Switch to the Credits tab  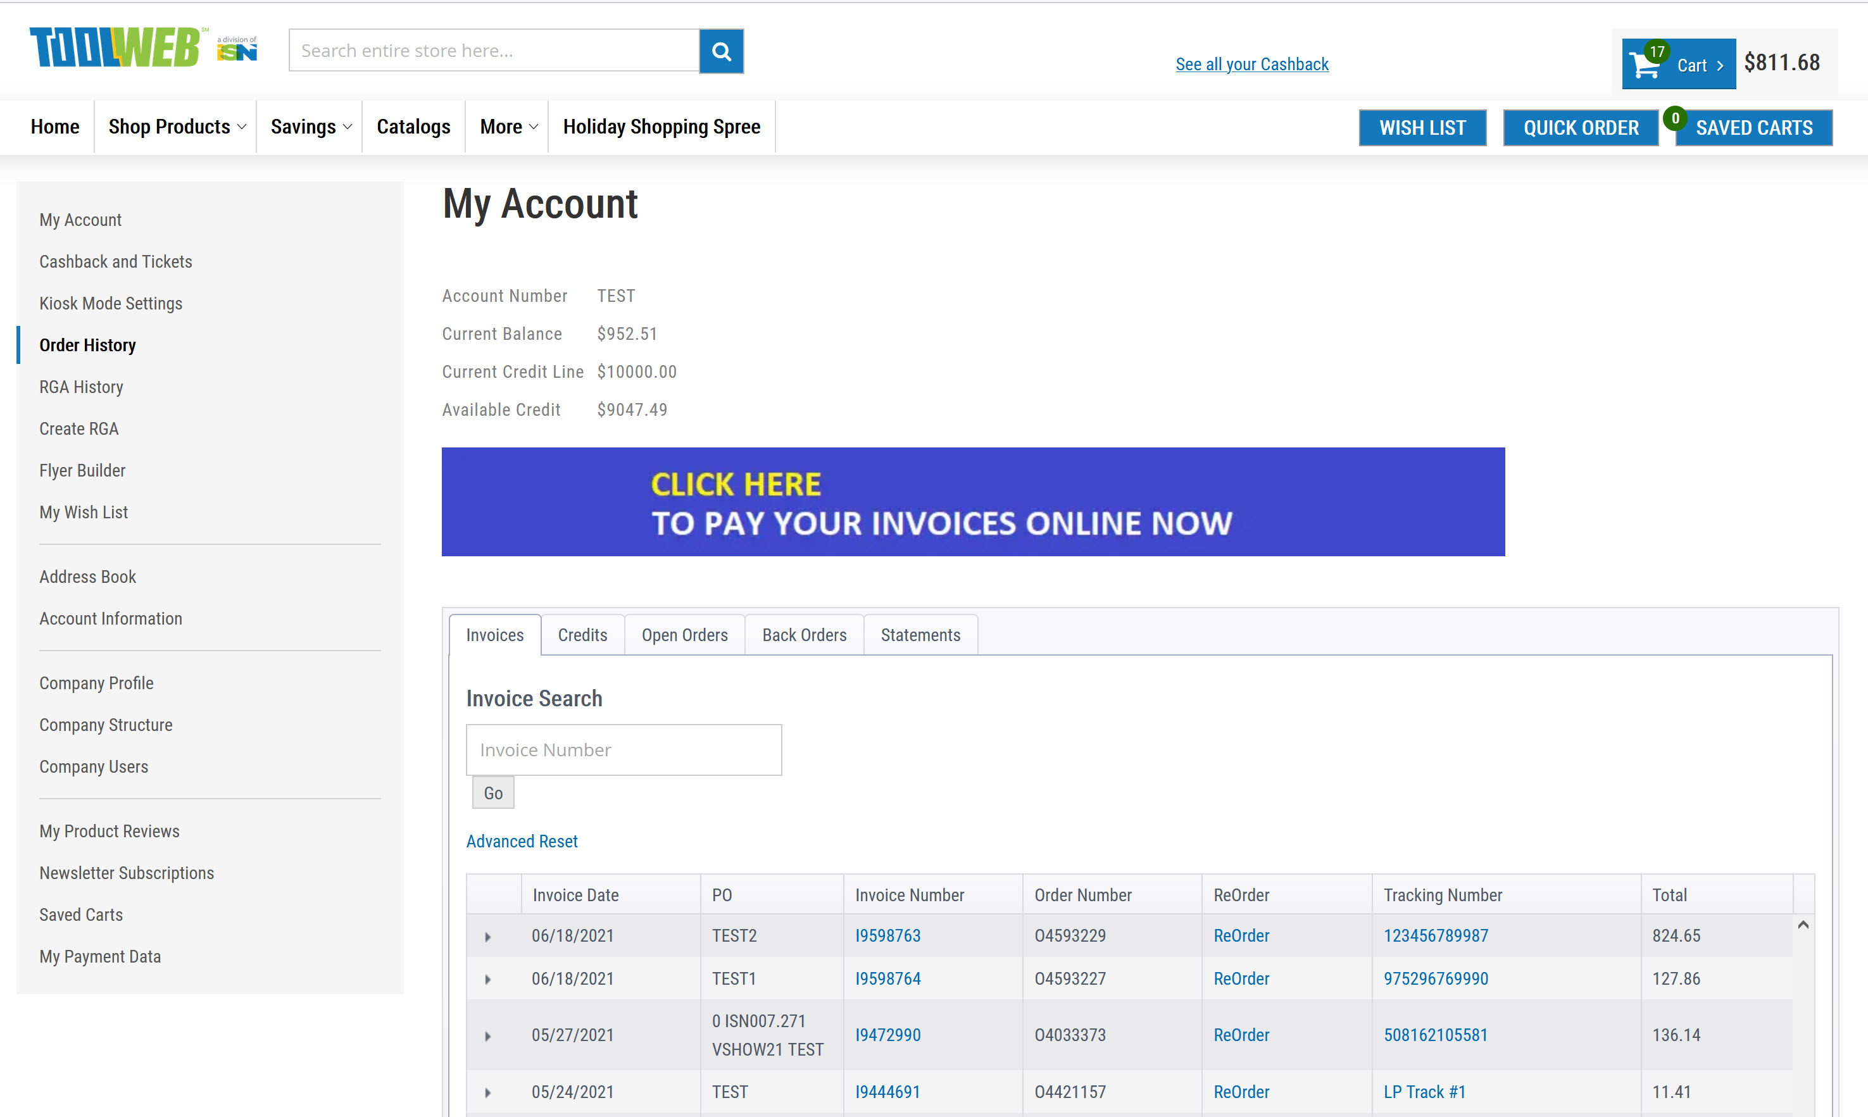point(582,635)
